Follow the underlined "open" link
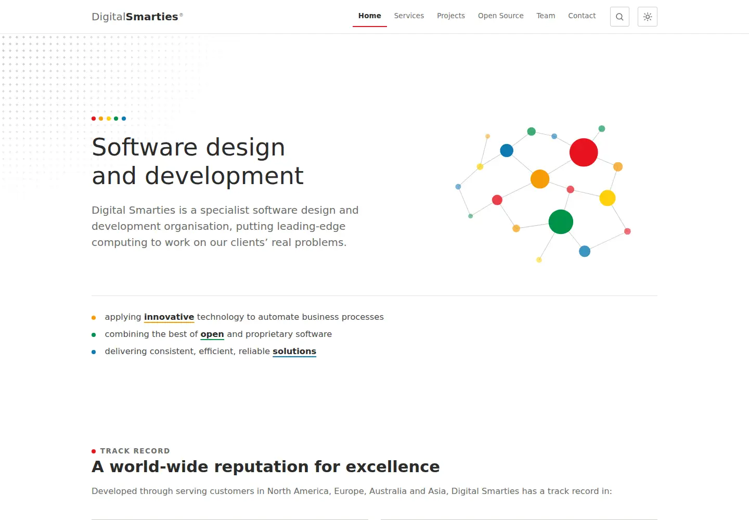The height and width of the screenshot is (520, 749). pos(212,334)
